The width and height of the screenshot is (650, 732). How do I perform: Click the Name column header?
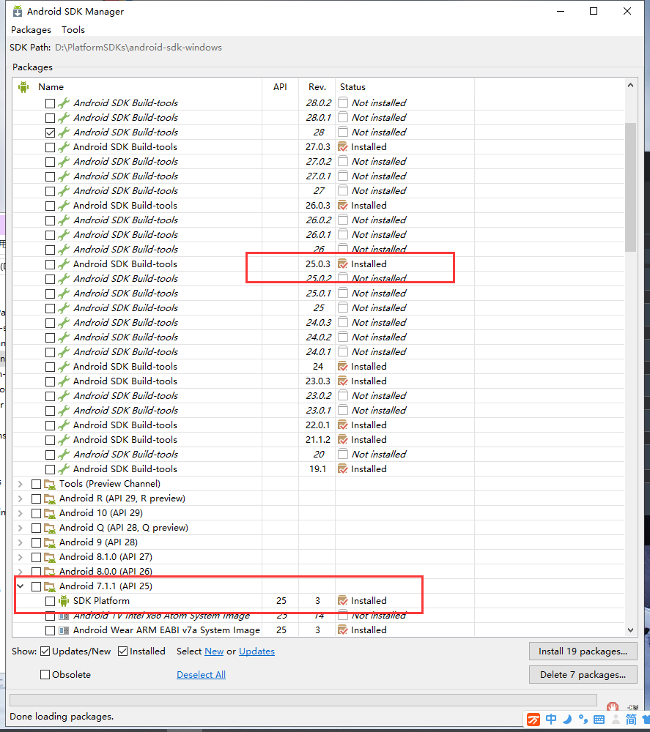pyautogui.click(x=51, y=87)
